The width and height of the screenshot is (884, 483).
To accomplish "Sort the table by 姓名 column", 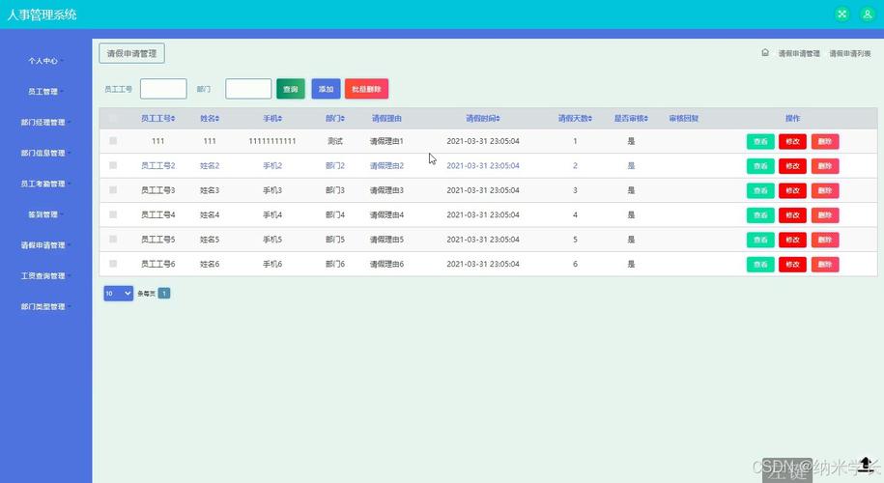I will (x=210, y=119).
